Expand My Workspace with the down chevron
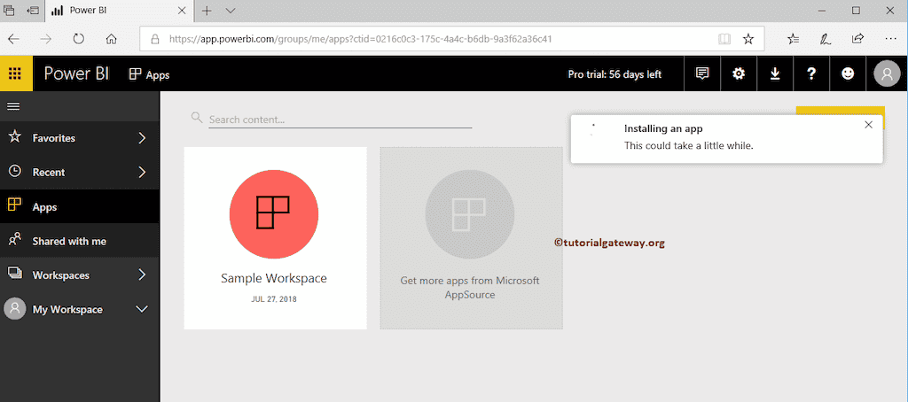Image resolution: width=908 pixels, height=402 pixels. click(142, 309)
